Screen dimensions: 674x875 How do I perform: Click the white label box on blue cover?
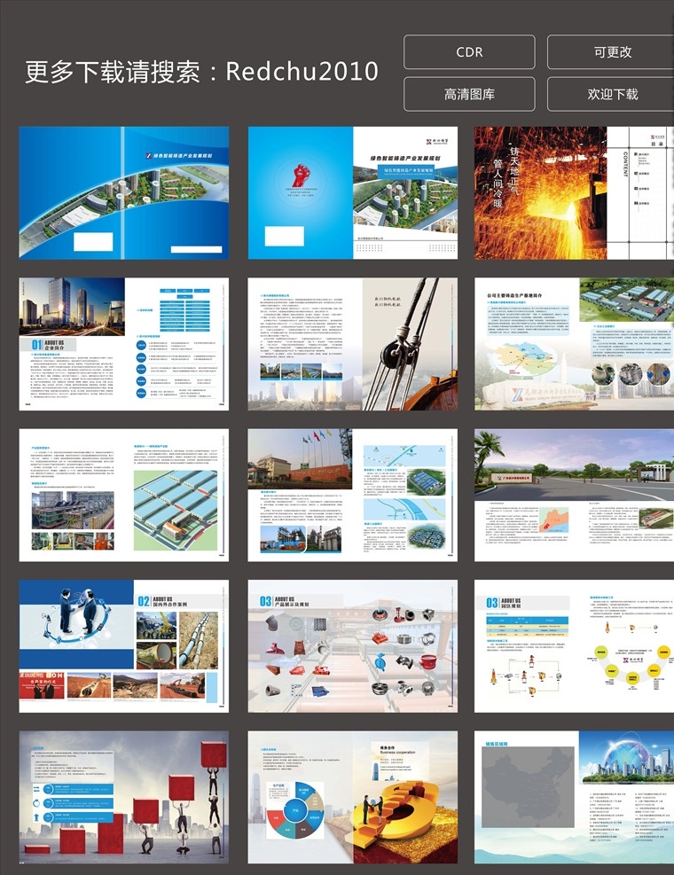[x=93, y=242]
